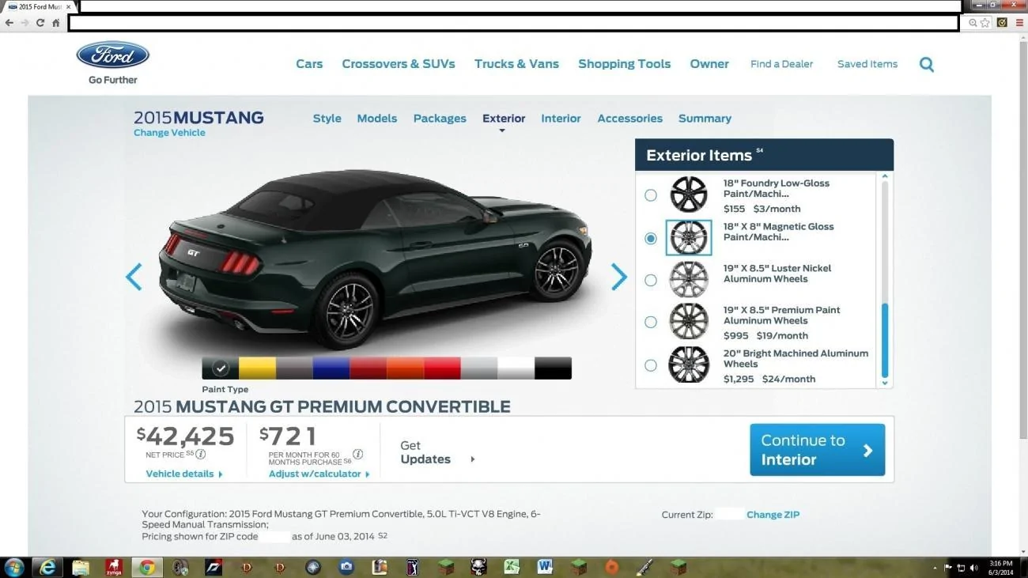Pick the yellow paint swatch
1028x578 pixels.
point(257,368)
